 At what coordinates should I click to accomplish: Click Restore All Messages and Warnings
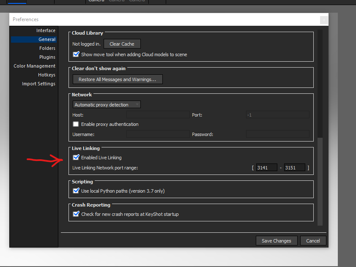click(117, 79)
